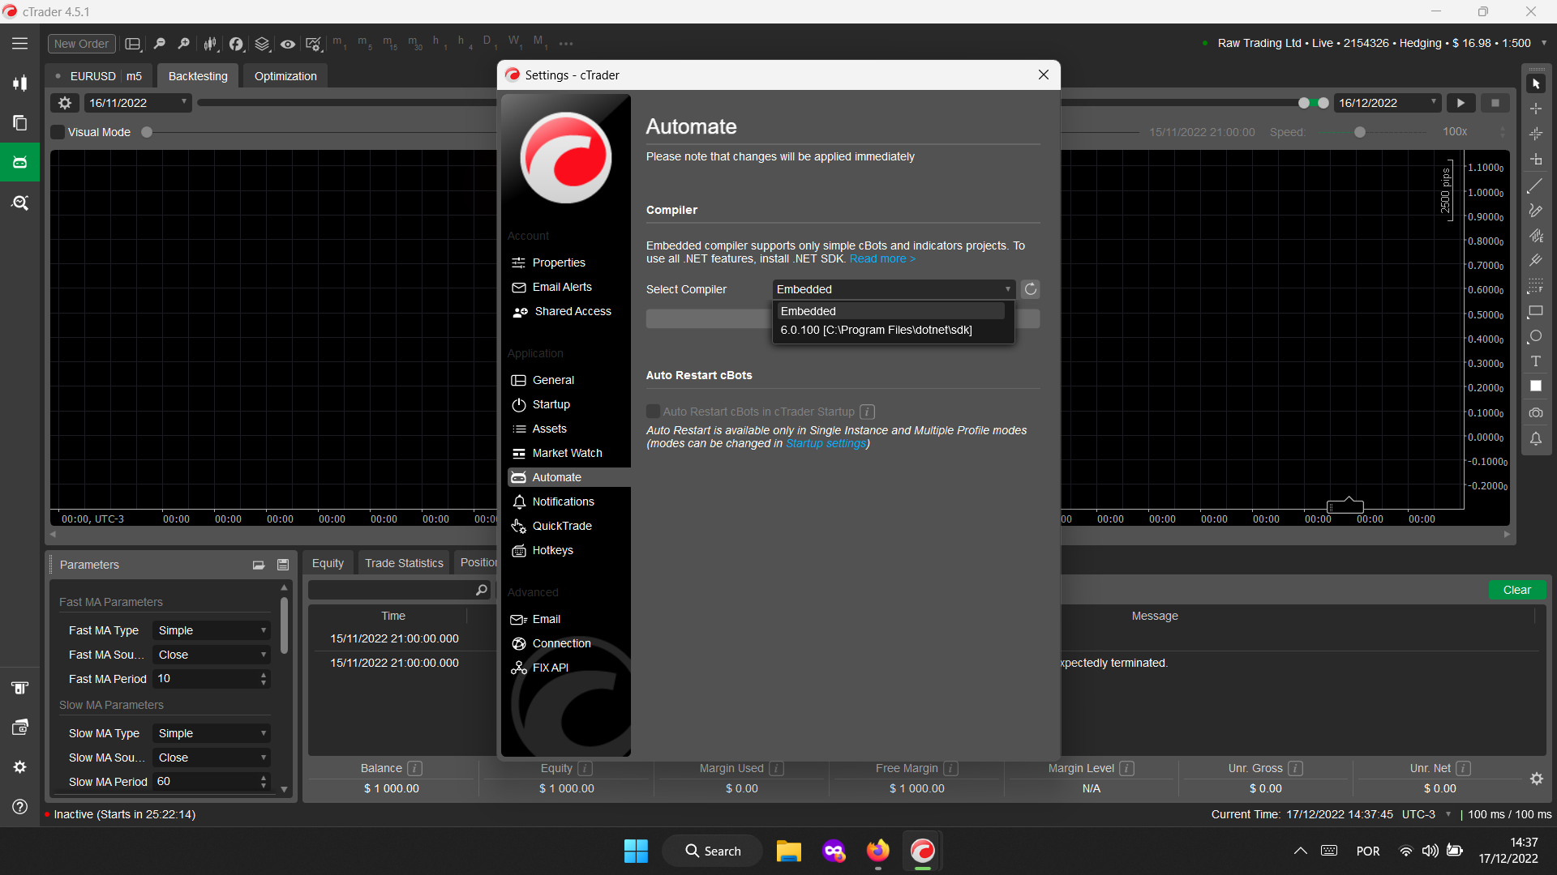The height and width of the screenshot is (875, 1557).
Task: Open the left sidebar settings gear
Action: (19, 766)
